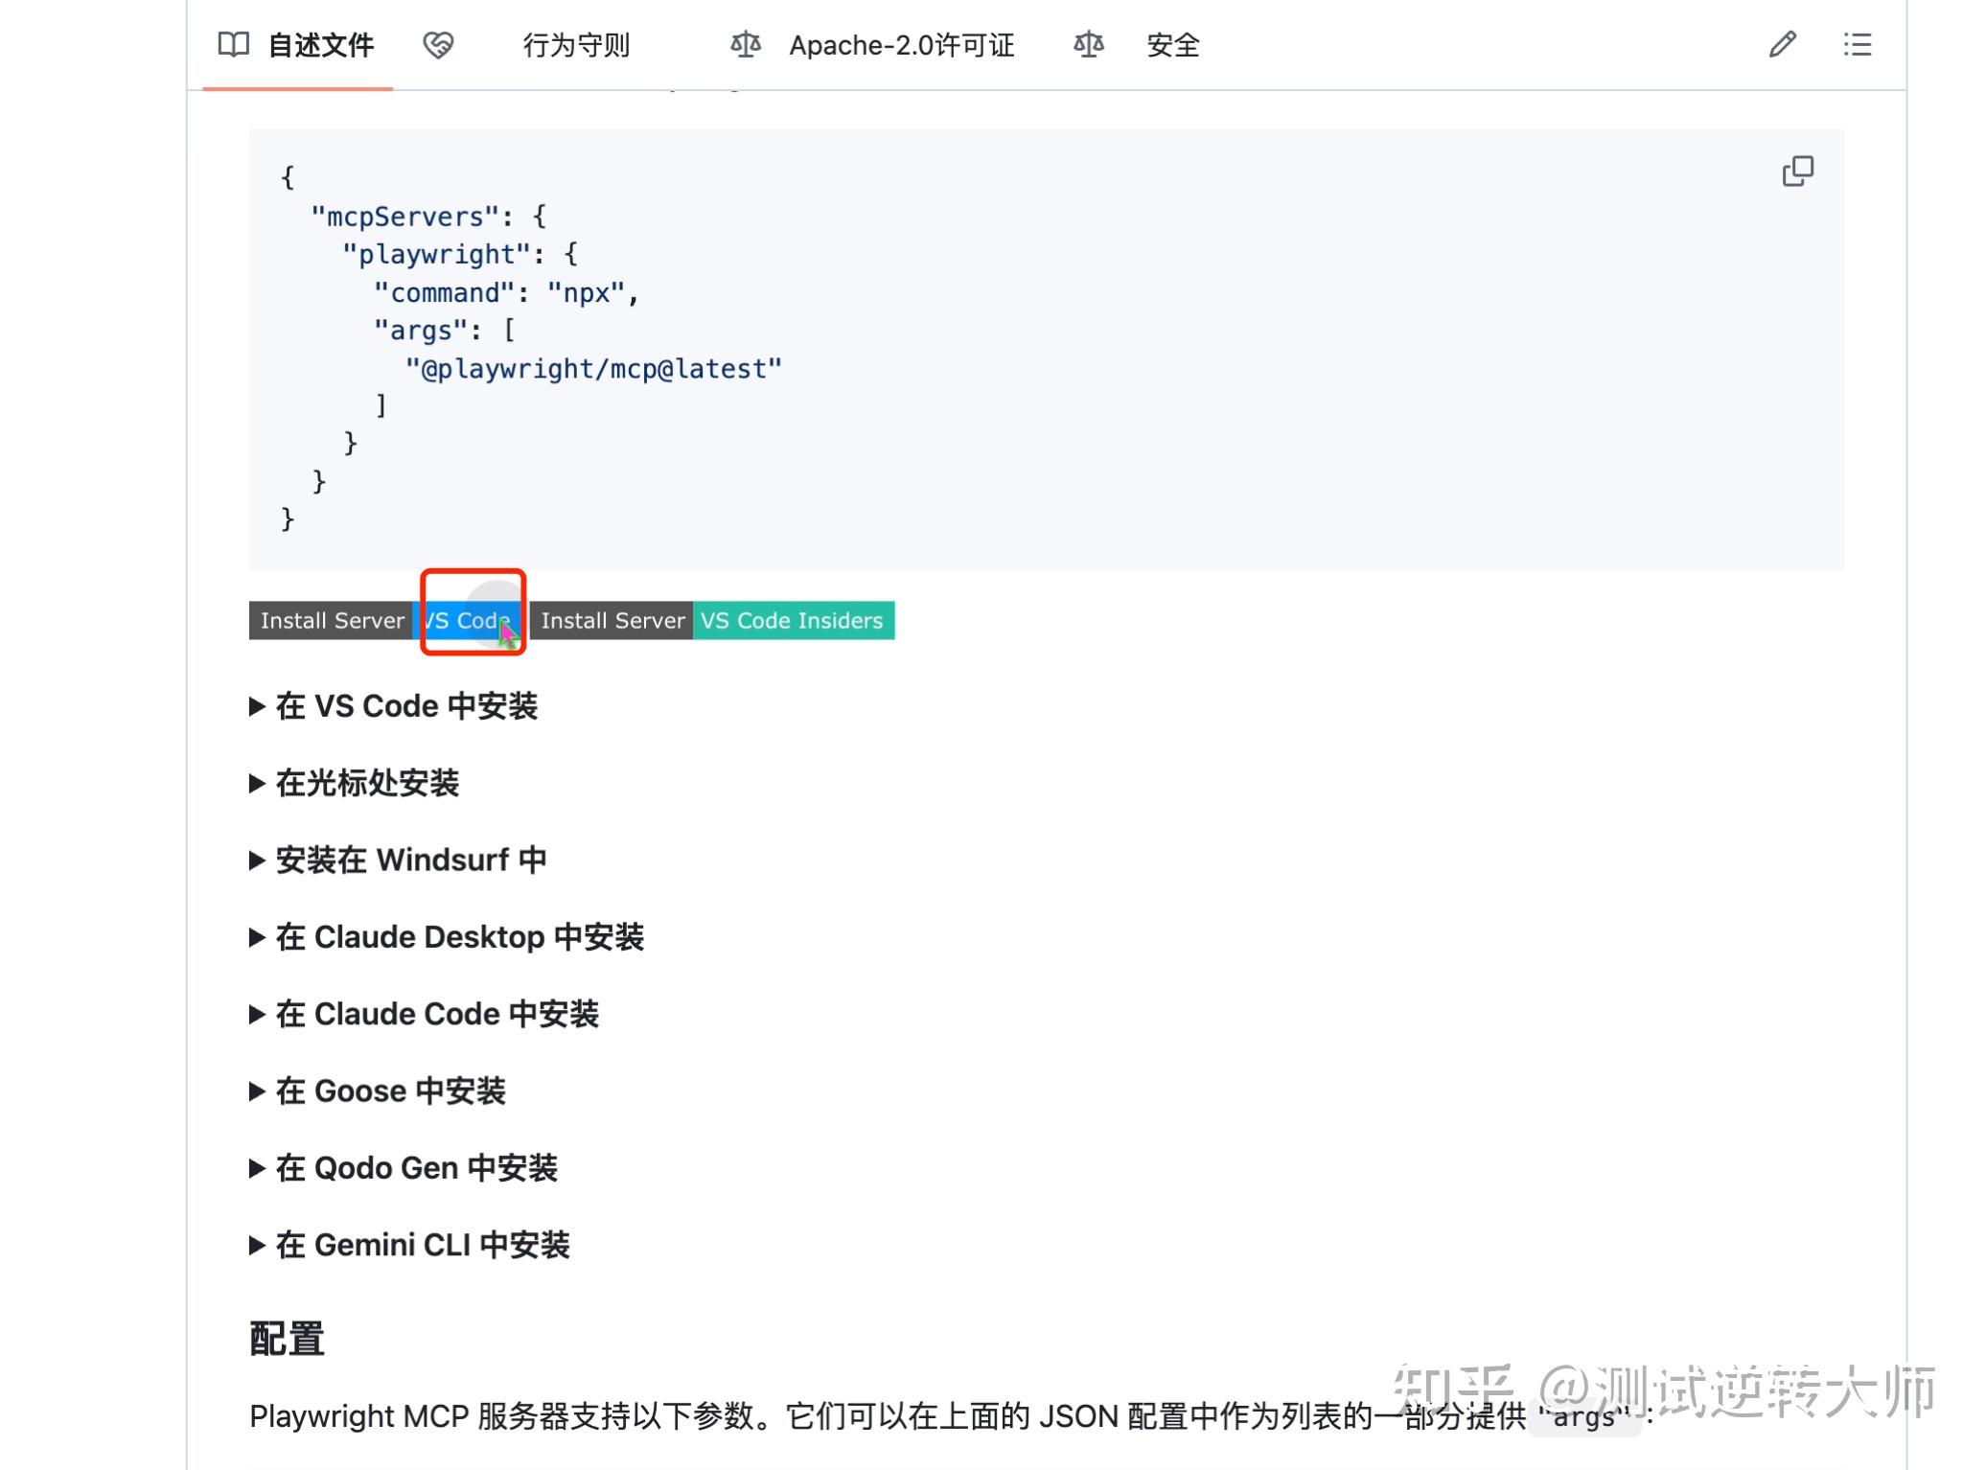1986x1470 pixels.
Task: Click the scales icon beside Apache-2.0许可证
Action: [x=745, y=44]
